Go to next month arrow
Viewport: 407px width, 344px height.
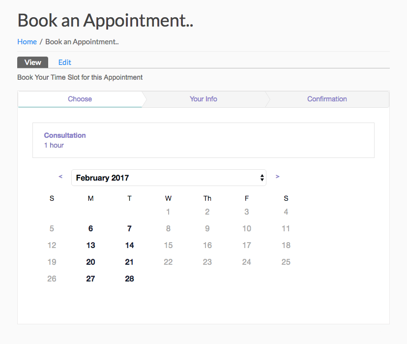[x=277, y=176]
